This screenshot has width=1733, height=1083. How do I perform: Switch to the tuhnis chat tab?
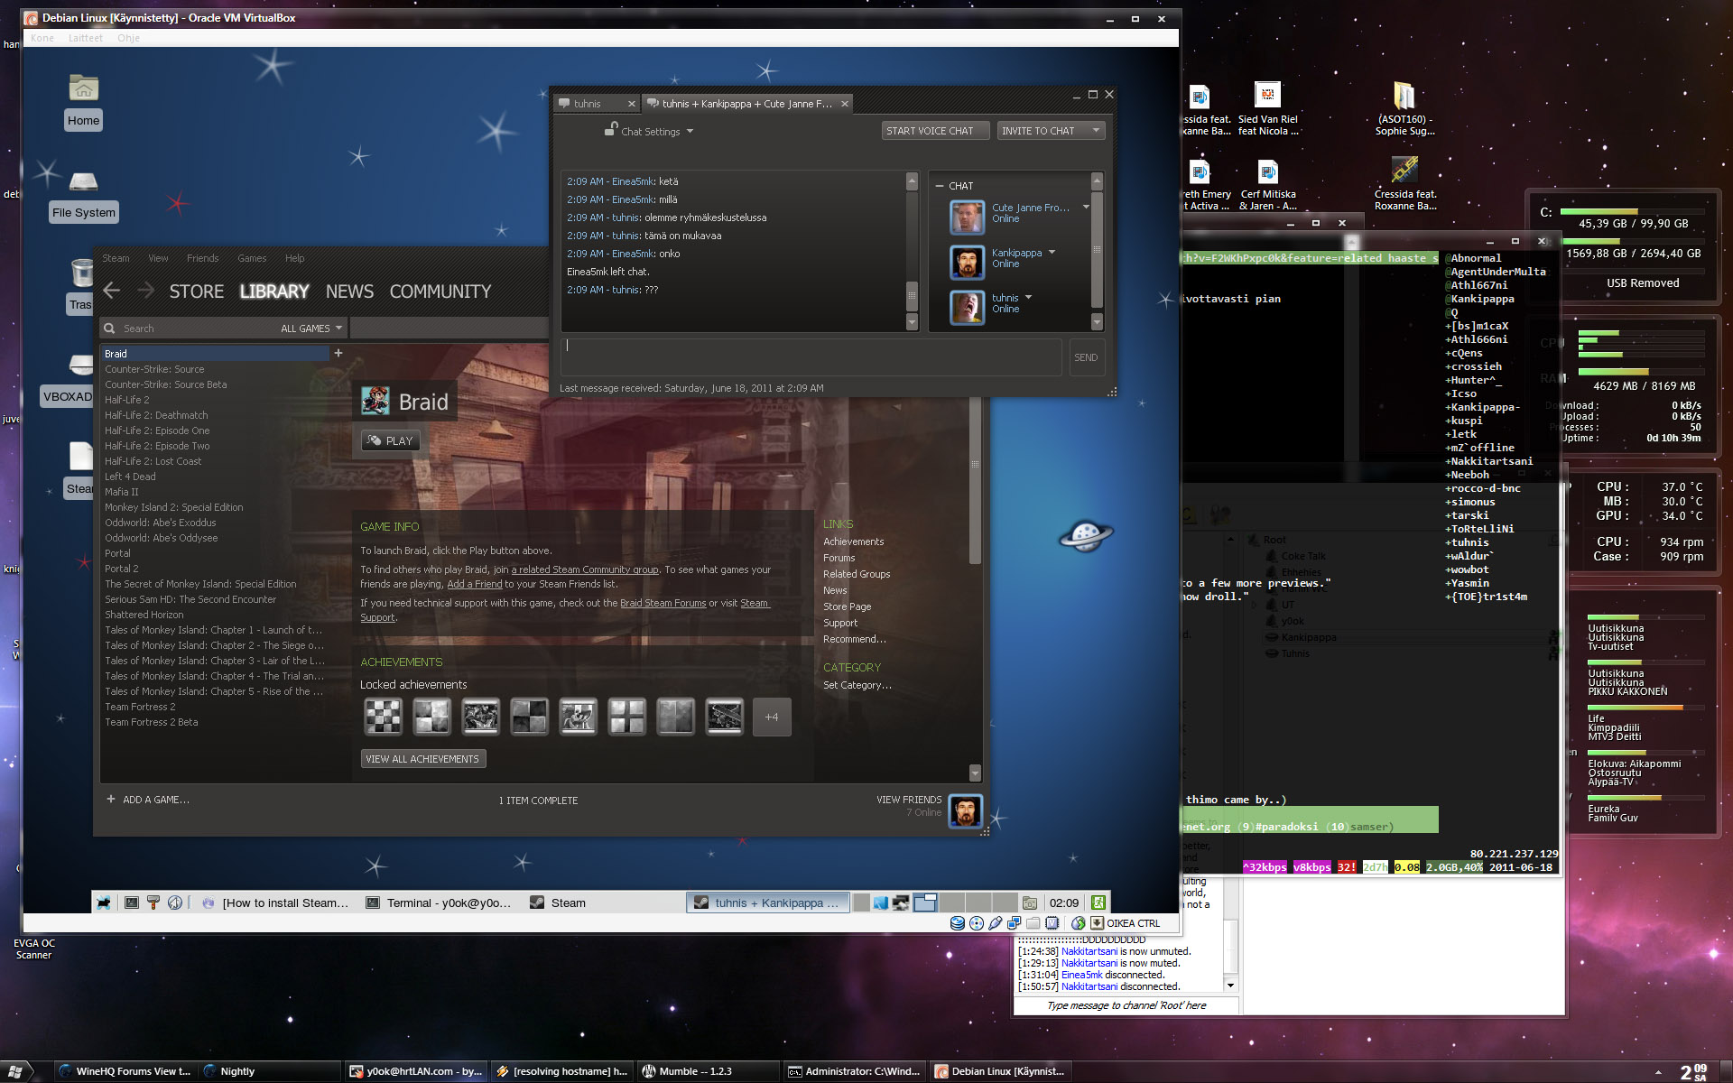(588, 104)
